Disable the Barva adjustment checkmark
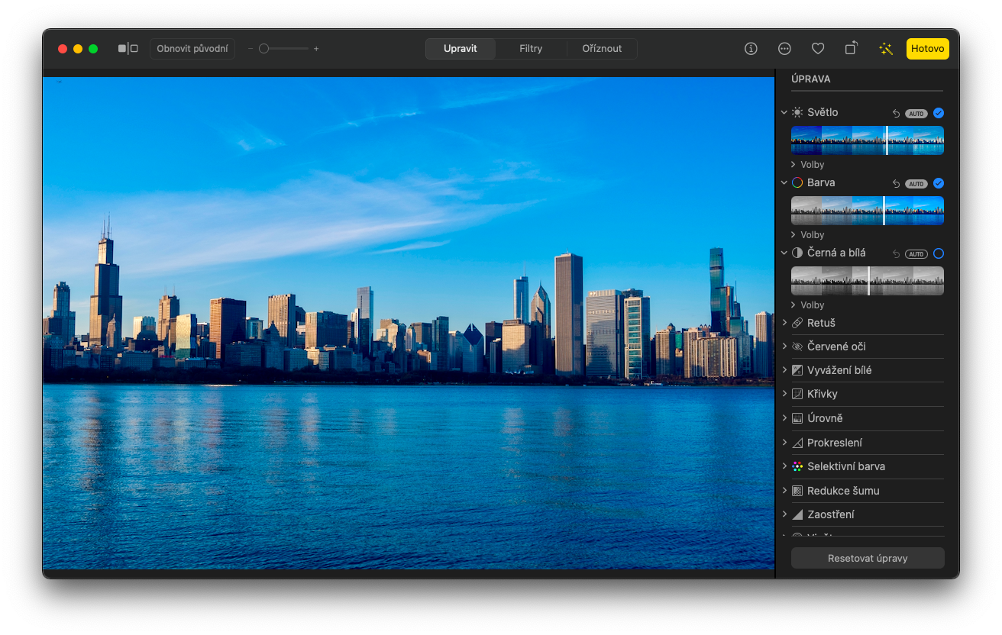Viewport: 1002px width, 635px height. (x=939, y=183)
